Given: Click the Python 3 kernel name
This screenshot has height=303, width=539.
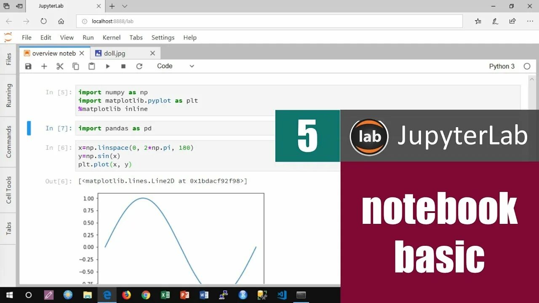Looking at the screenshot, I should tap(502, 66).
